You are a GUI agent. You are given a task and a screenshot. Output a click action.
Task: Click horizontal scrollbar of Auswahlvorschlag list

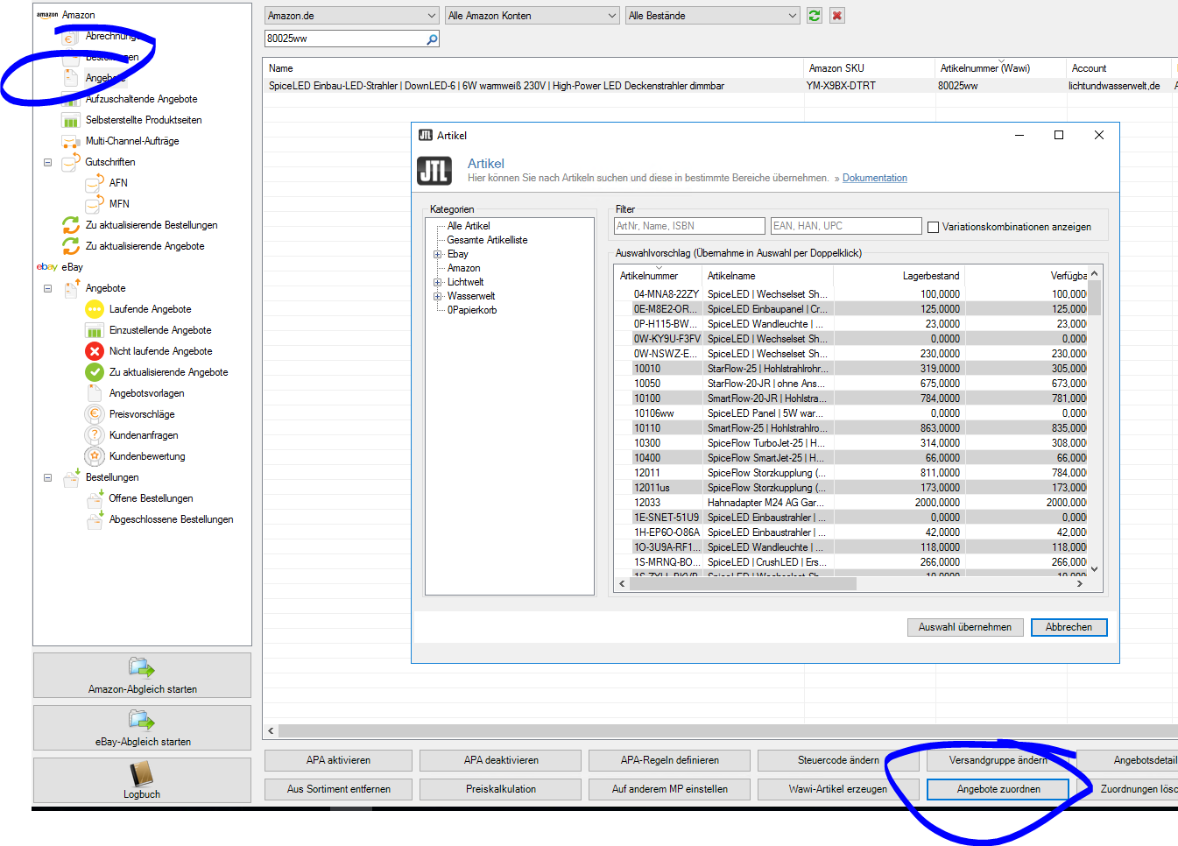coord(743,583)
